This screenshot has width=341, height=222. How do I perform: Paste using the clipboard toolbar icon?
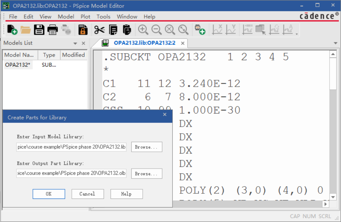coord(127,30)
